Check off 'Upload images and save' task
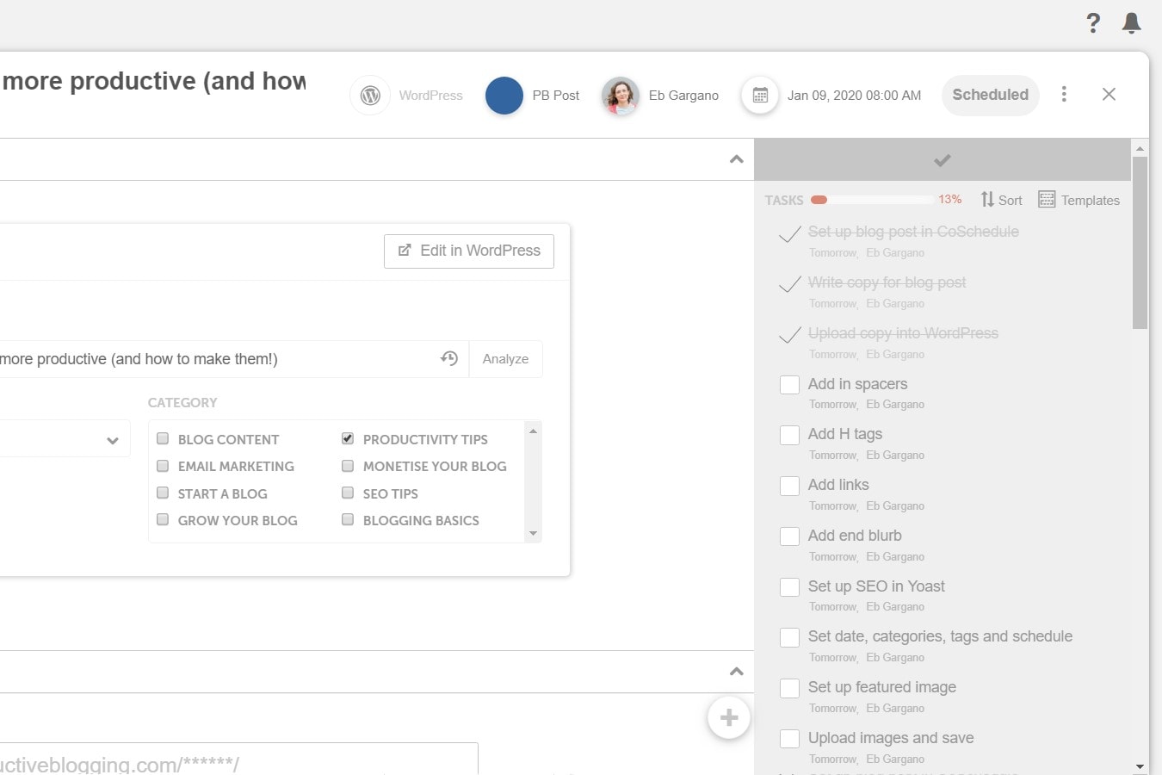Screen dimensions: 1162x775 (x=789, y=739)
